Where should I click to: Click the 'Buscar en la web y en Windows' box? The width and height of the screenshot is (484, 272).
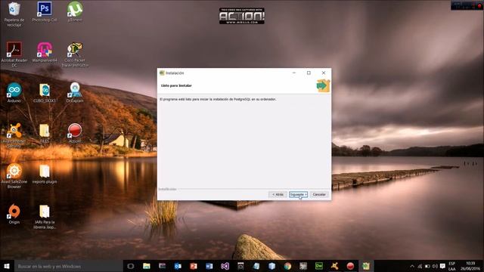(69, 266)
